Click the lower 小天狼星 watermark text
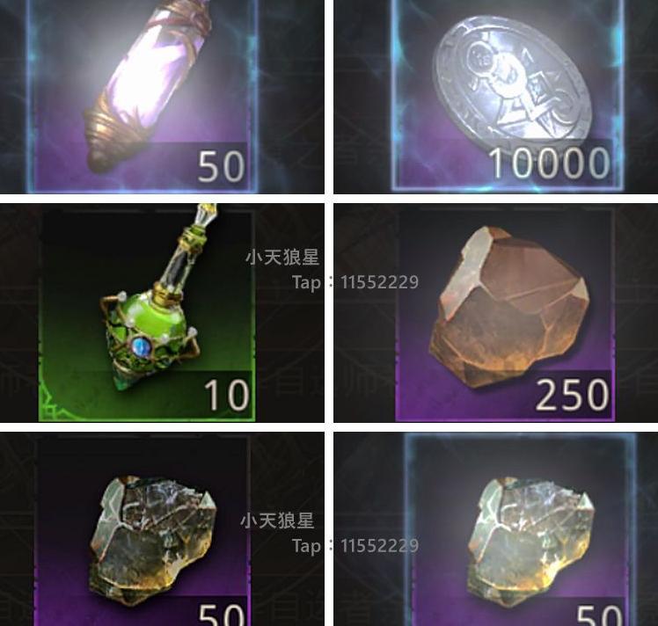Image resolution: width=658 pixels, height=626 pixels. click(277, 520)
